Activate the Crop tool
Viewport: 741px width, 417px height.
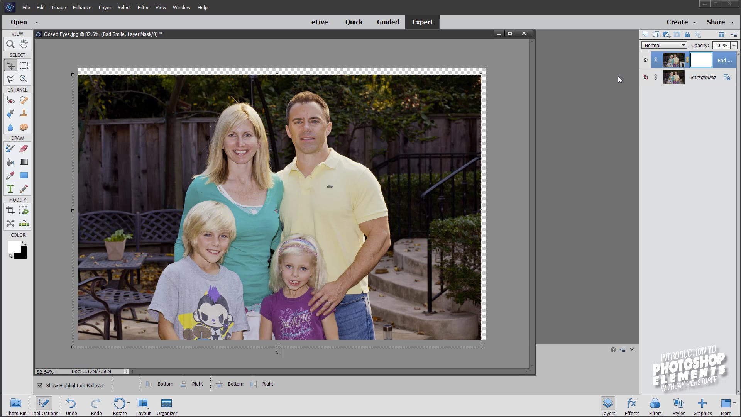click(10, 210)
